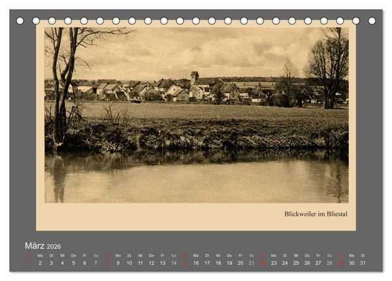This screenshot has width=392, height=281.
Task: Select Saturday date 28
Action: click(x=329, y=263)
